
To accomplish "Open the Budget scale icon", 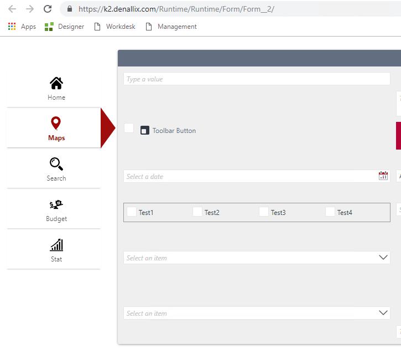I will coord(56,204).
